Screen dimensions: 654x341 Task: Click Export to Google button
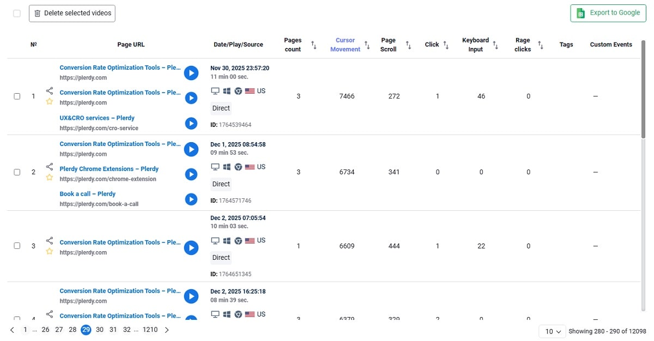tap(608, 13)
